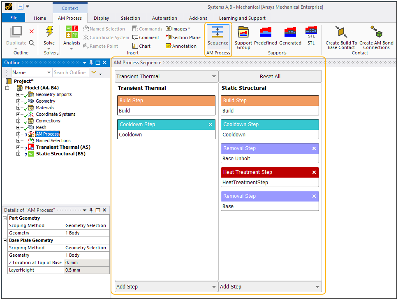Viewport: 398px width, 300px height.
Task: Pin the Details of AM Process pane
Action: click(90, 210)
